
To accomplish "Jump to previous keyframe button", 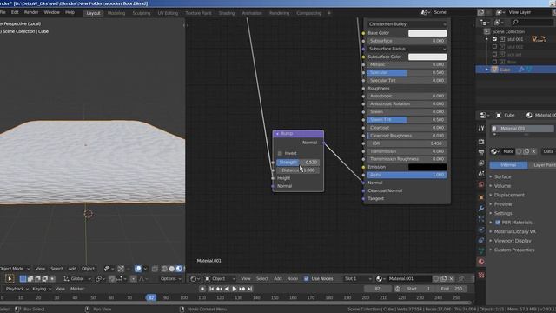I will (219, 289).
